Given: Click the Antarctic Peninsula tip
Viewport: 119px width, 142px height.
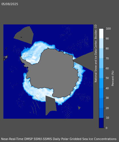Looking at the screenshot, I should [x=20, y=57].
